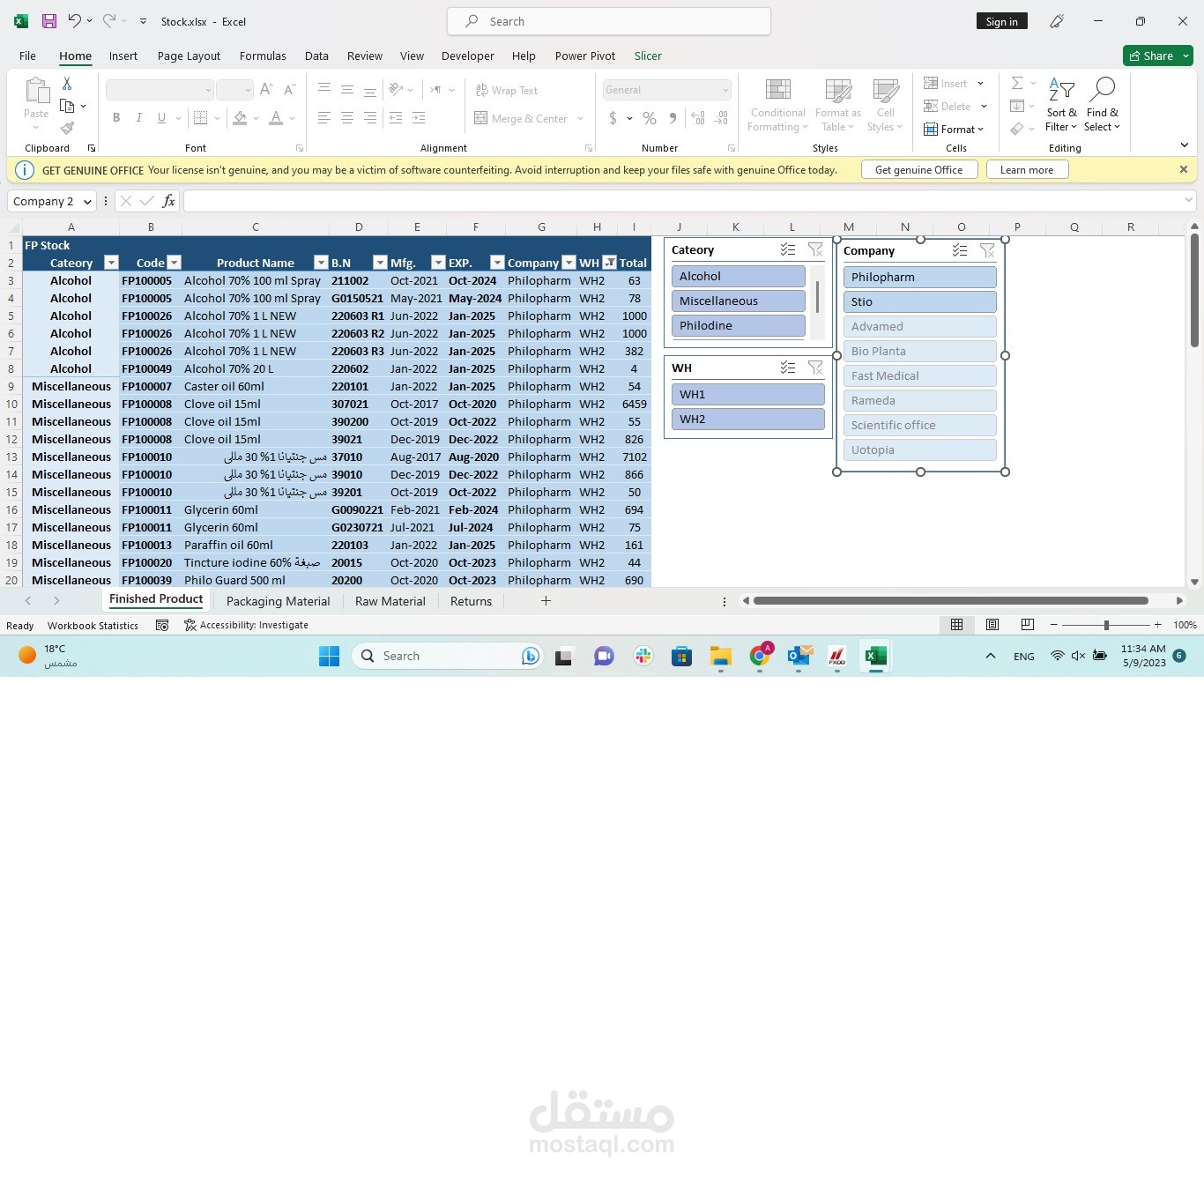Select Stio in the Company slicer
The height and width of the screenshot is (1181, 1204).
[920, 301]
